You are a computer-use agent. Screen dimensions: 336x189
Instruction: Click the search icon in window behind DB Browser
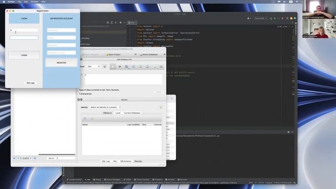point(172,98)
